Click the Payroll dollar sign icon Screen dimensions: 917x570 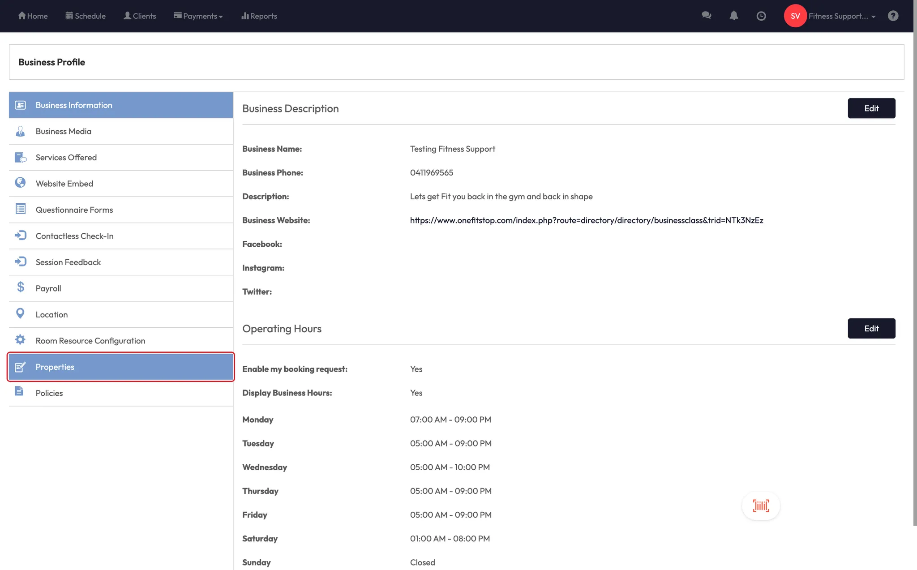(x=21, y=287)
